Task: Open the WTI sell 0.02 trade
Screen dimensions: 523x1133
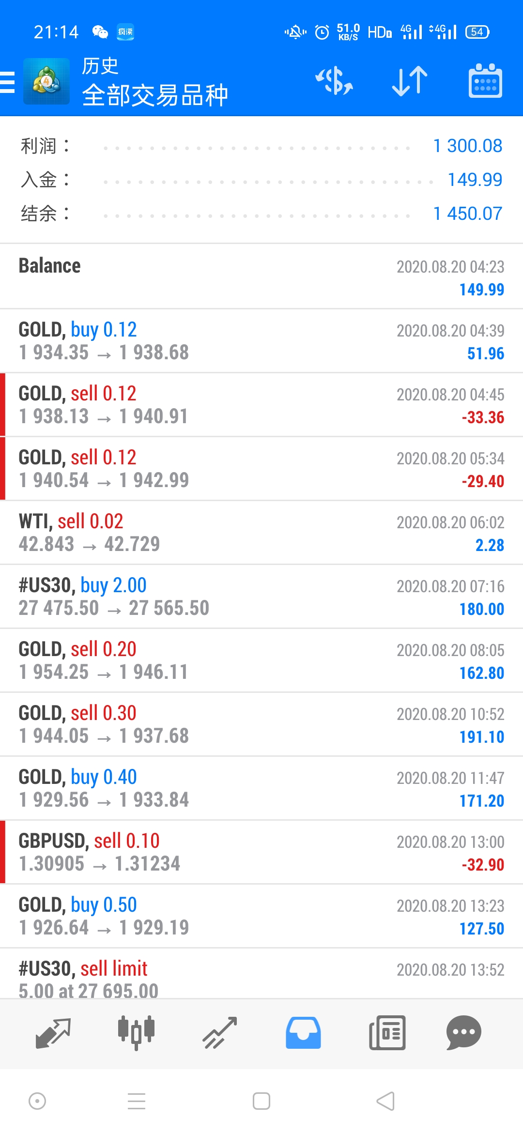Action: click(x=261, y=533)
